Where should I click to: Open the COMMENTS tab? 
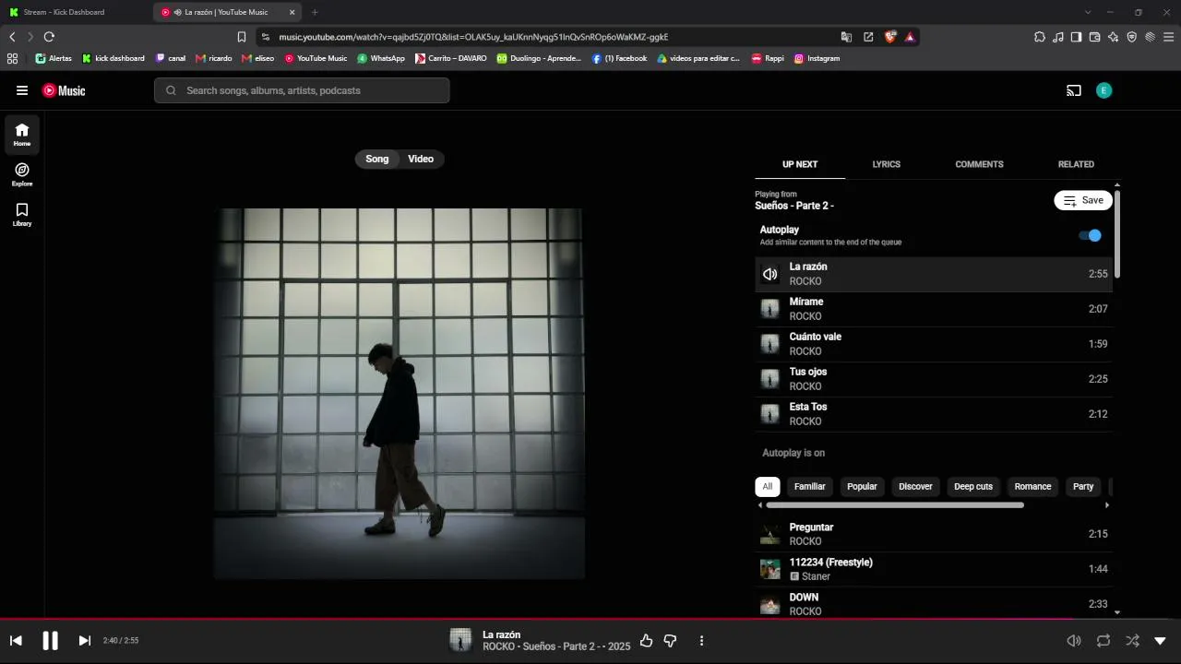click(x=979, y=164)
